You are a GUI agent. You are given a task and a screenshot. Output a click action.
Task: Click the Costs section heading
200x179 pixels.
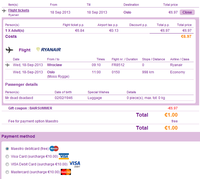tap(11, 36)
